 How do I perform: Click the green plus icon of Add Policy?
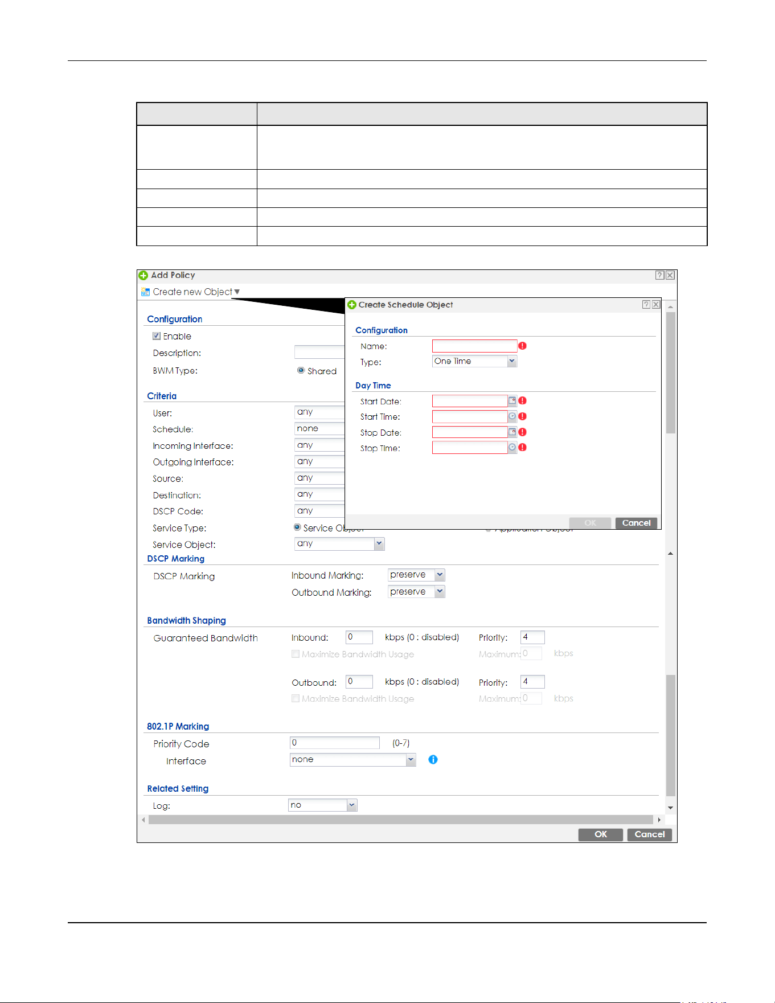[143, 276]
